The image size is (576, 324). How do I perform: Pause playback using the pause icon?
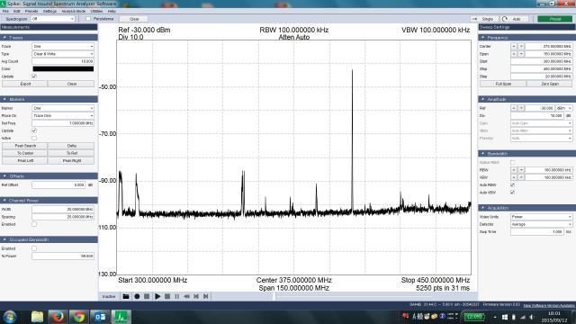[x=177, y=296]
